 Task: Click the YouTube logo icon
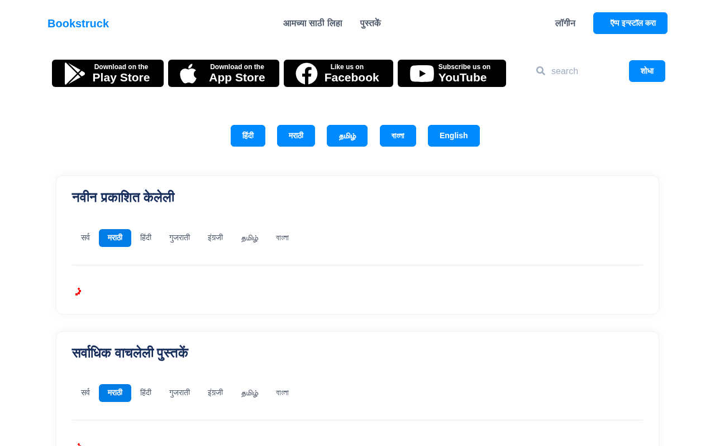point(422,74)
